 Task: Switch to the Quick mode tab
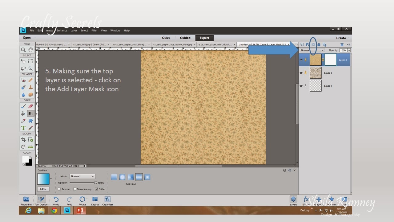click(166, 38)
